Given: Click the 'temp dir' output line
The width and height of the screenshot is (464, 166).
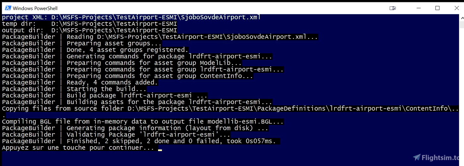Looking at the screenshot, I should click(89, 24).
